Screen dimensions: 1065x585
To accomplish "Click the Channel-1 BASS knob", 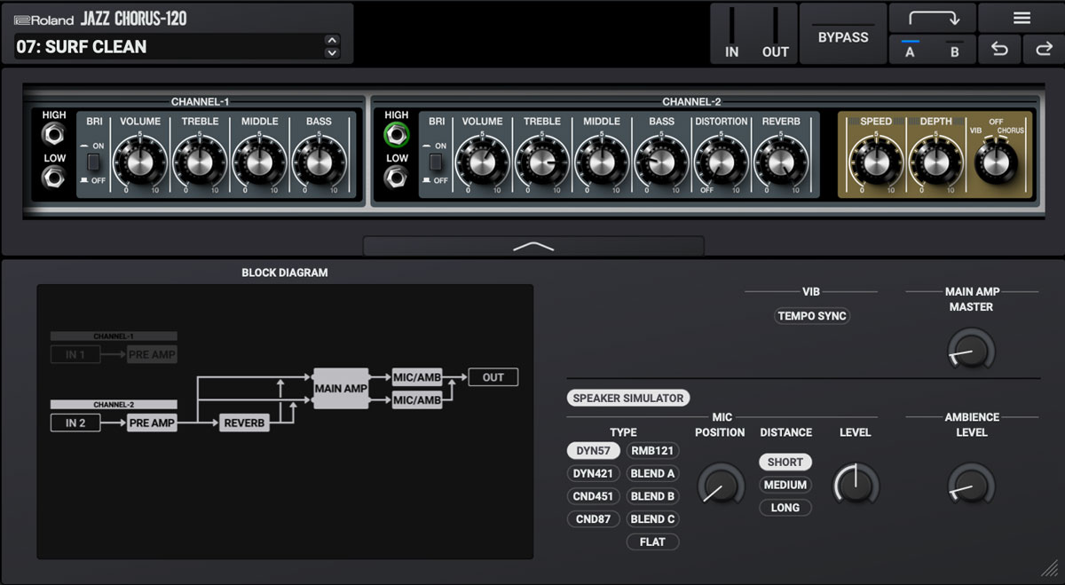I will 319,162.
